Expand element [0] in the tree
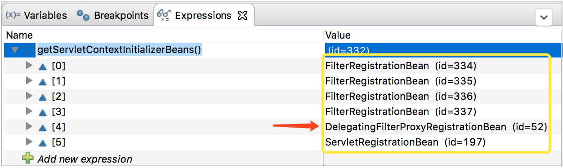Screen dimensions: 563x168 30,66
